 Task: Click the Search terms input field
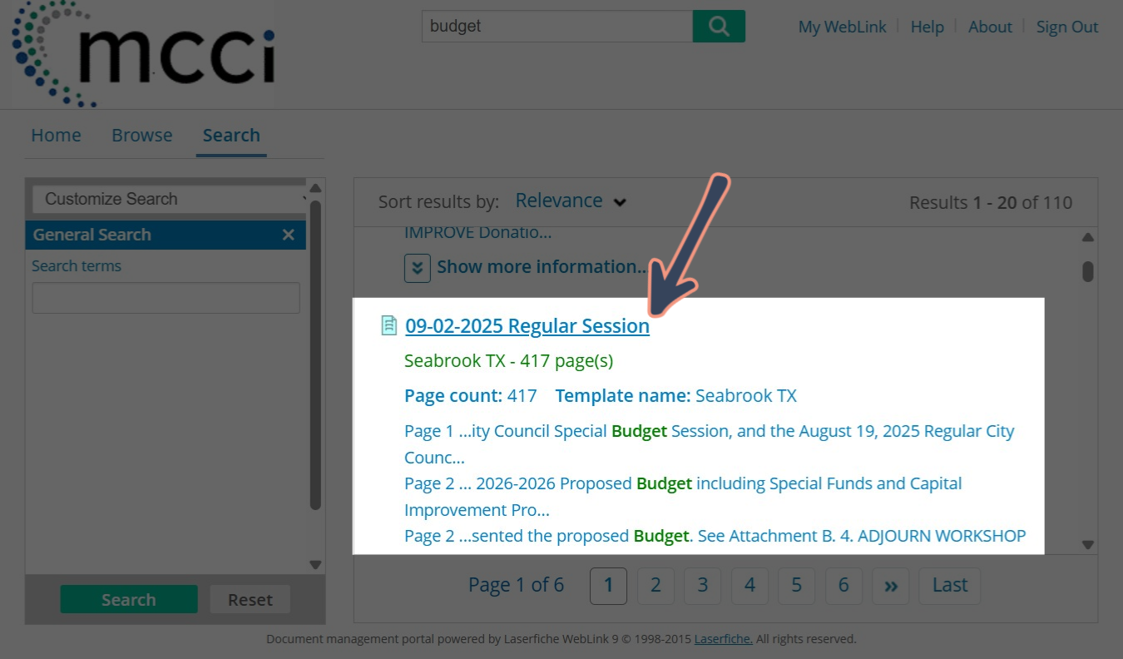166,298
